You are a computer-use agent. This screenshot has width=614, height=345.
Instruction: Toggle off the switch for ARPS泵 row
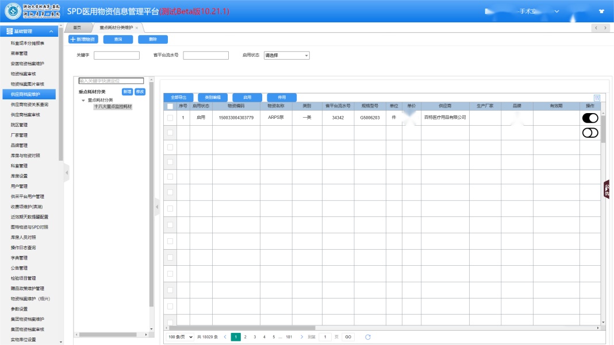[x=590, y=118]
